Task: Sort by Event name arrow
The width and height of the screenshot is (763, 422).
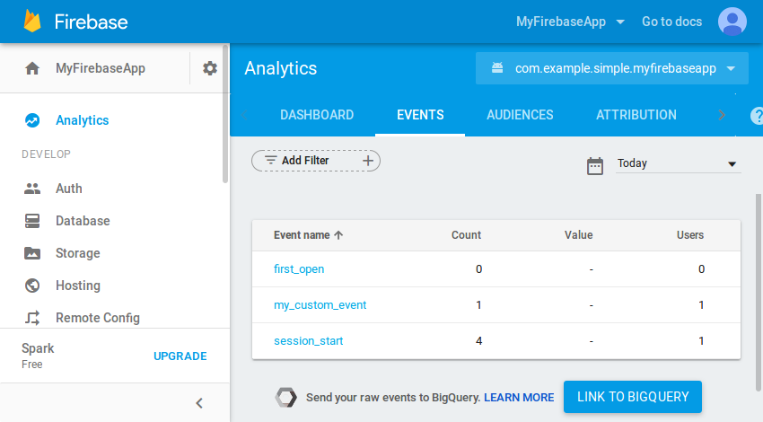Action: 338,235
